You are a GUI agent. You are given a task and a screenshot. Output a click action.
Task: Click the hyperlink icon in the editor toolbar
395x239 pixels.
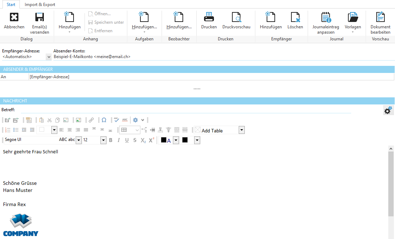pos(91,120)
